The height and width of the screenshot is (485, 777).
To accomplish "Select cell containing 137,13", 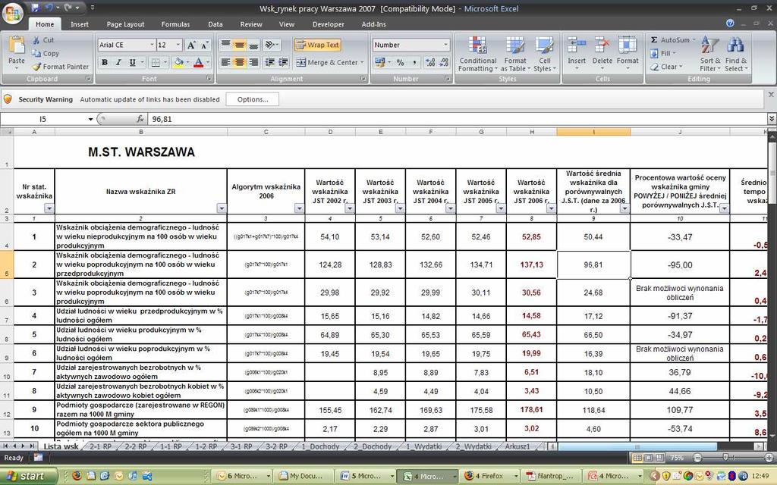I will [531, 264].
